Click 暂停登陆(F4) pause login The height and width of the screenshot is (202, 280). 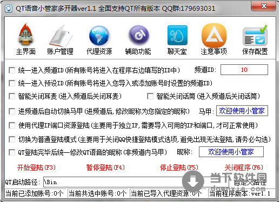point(105,167)
